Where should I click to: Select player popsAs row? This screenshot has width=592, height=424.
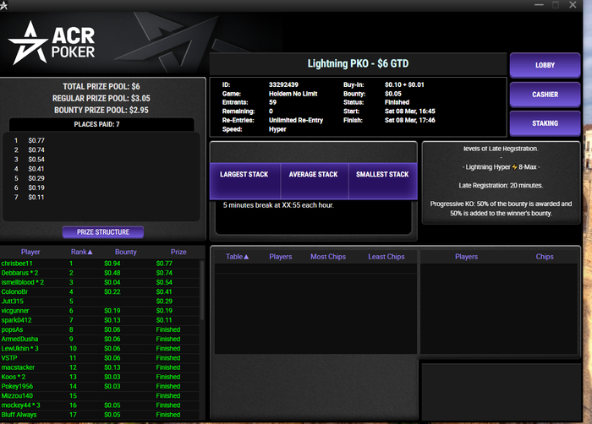[100, 329]
